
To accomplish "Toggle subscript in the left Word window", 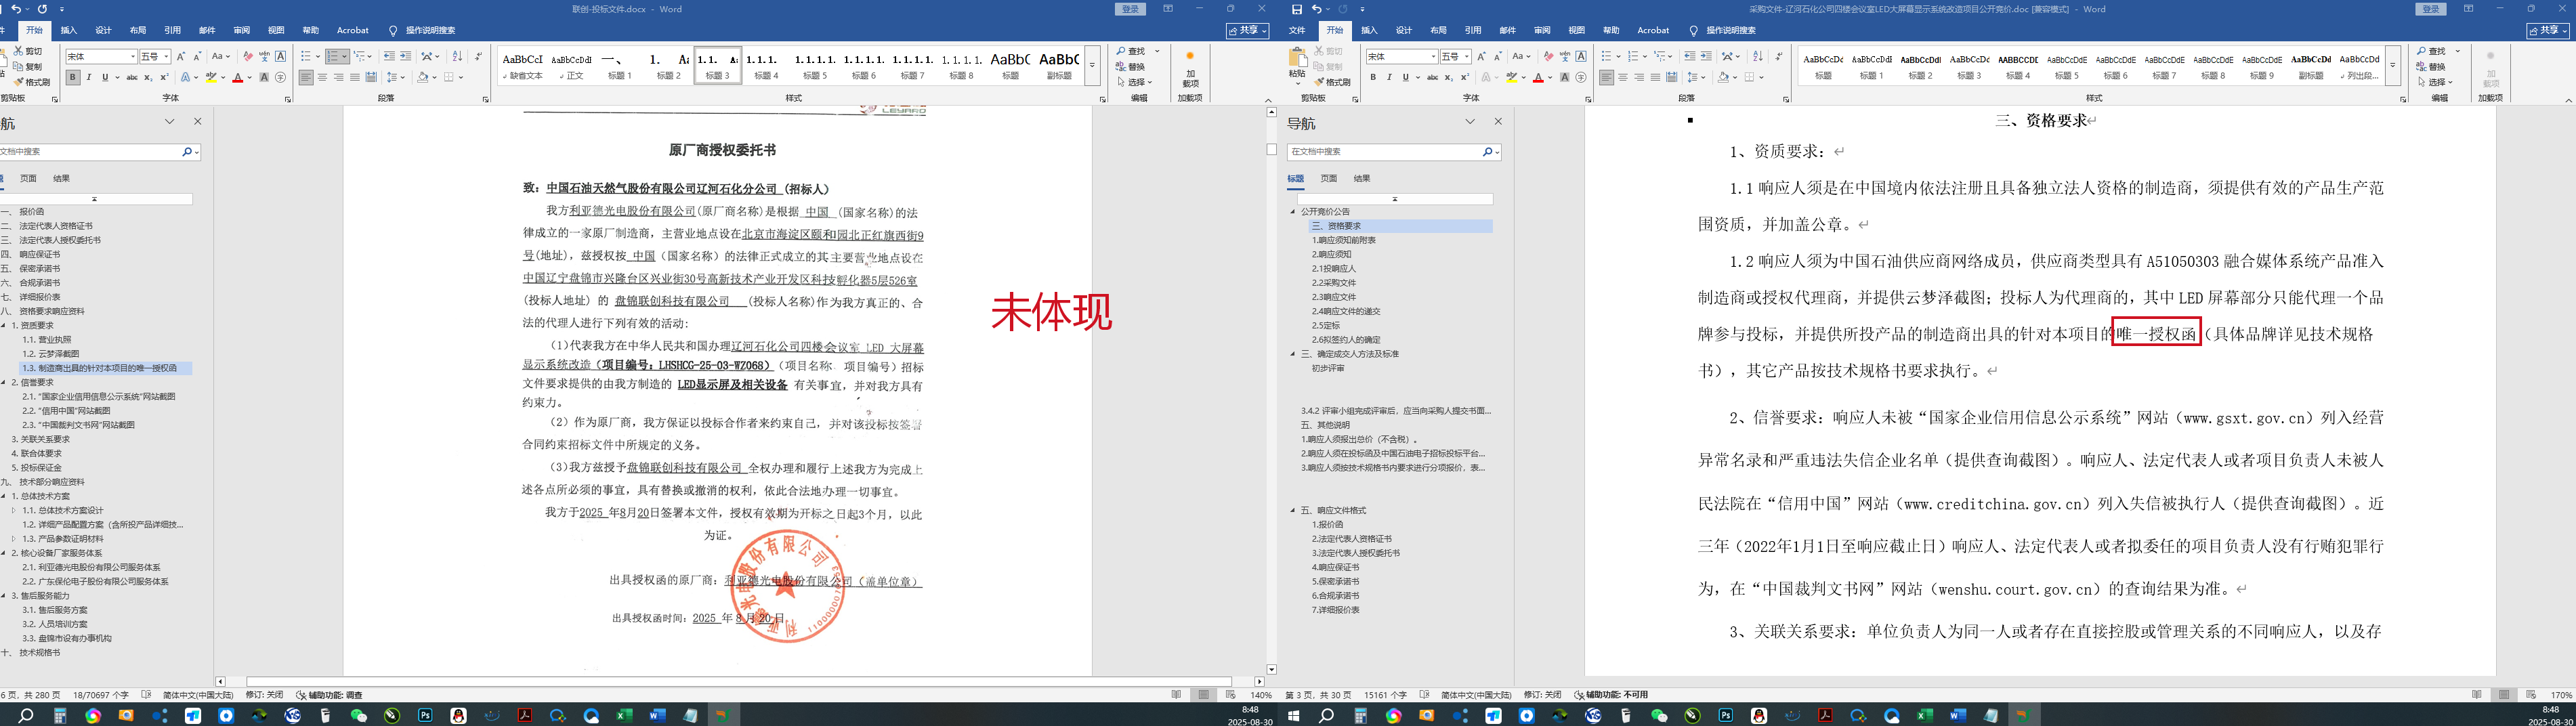I will pos(148,77).
